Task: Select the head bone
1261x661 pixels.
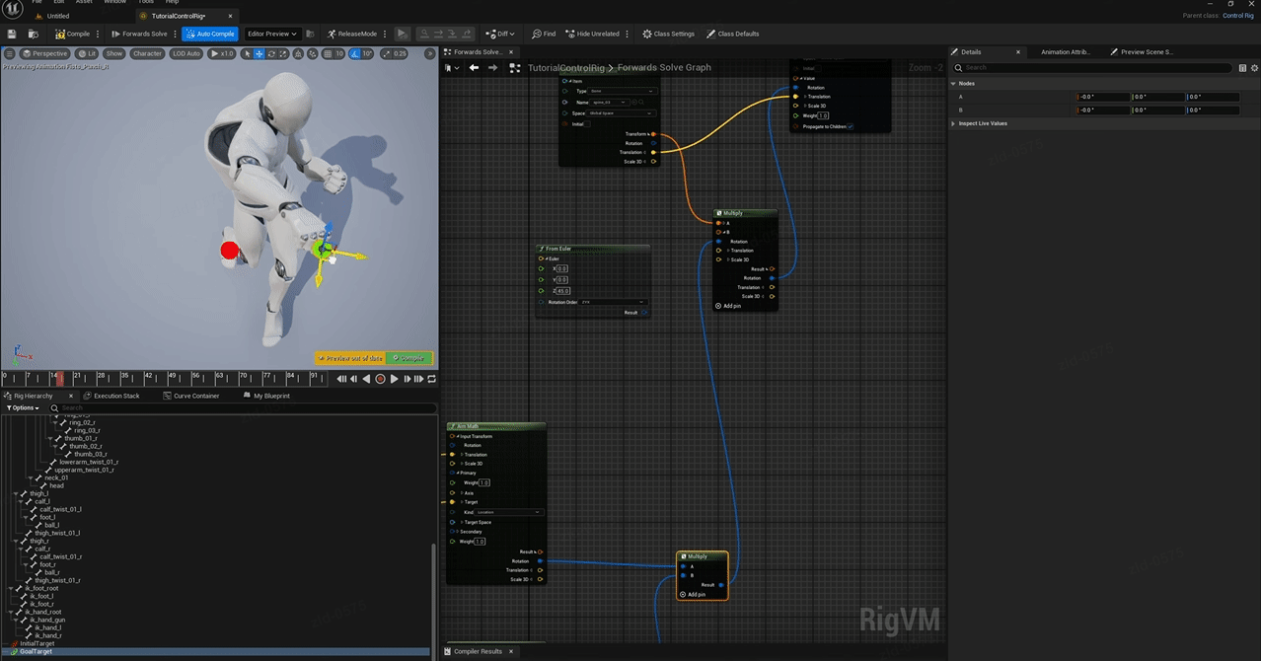Action: [x=56, y=485]
